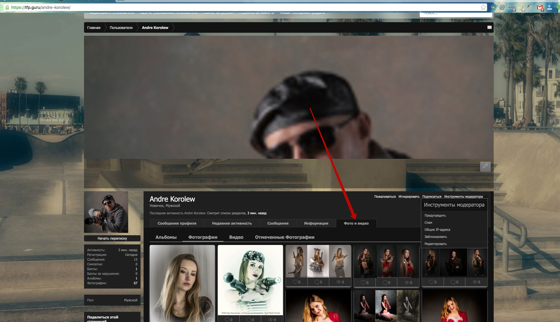The width and height of the screenshot is (560, 322).
Task: Expand the Инструменты модератора dropdown
Action: click(x=463, y=197)
